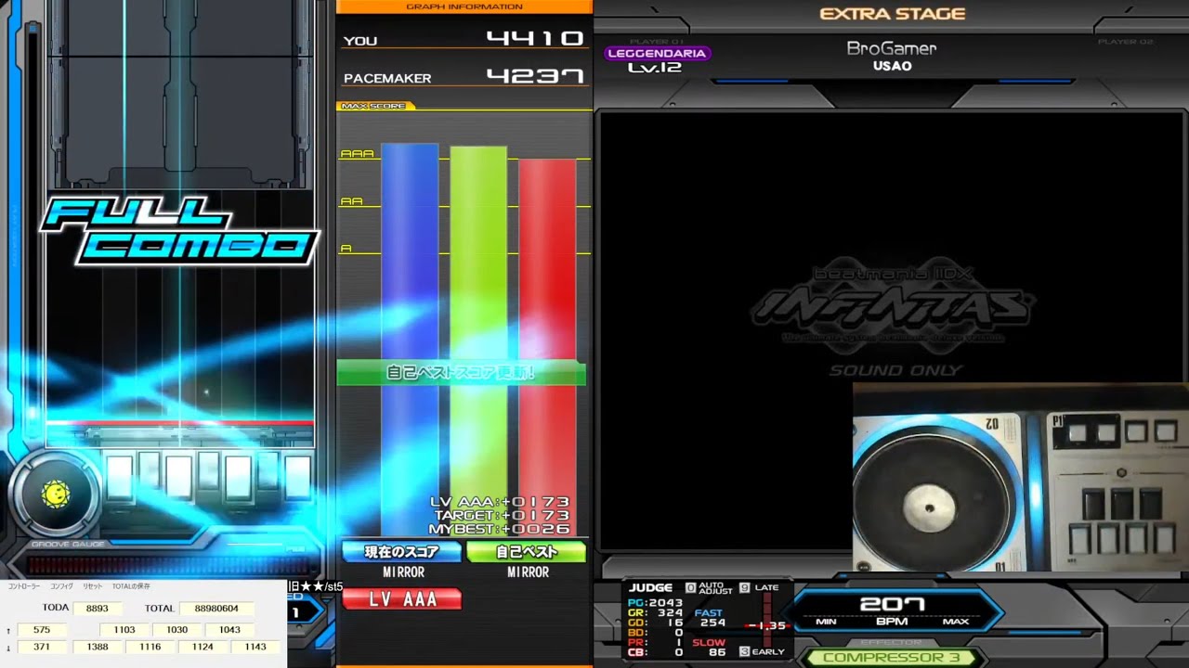Click the SOUND ONLY text
The width and height of the screenshot is (1189, 668).
click(895, 371)
